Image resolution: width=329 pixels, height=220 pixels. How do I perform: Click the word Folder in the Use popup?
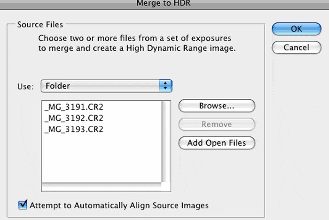pos(58,86)
